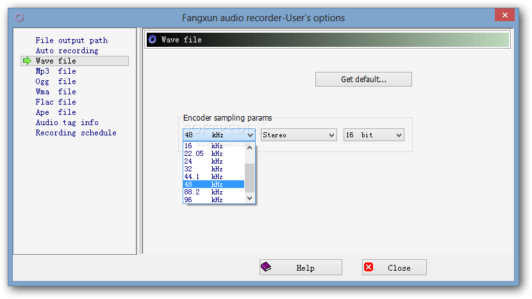Select Flac file options
Image resolution: width=532 pixels, height=299 pixels.
pos(56,102)
